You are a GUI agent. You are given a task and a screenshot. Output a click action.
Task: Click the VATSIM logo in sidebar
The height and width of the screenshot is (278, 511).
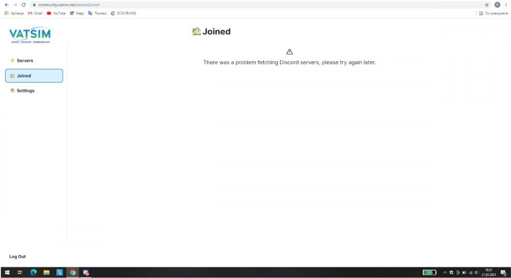click(30, 35)
